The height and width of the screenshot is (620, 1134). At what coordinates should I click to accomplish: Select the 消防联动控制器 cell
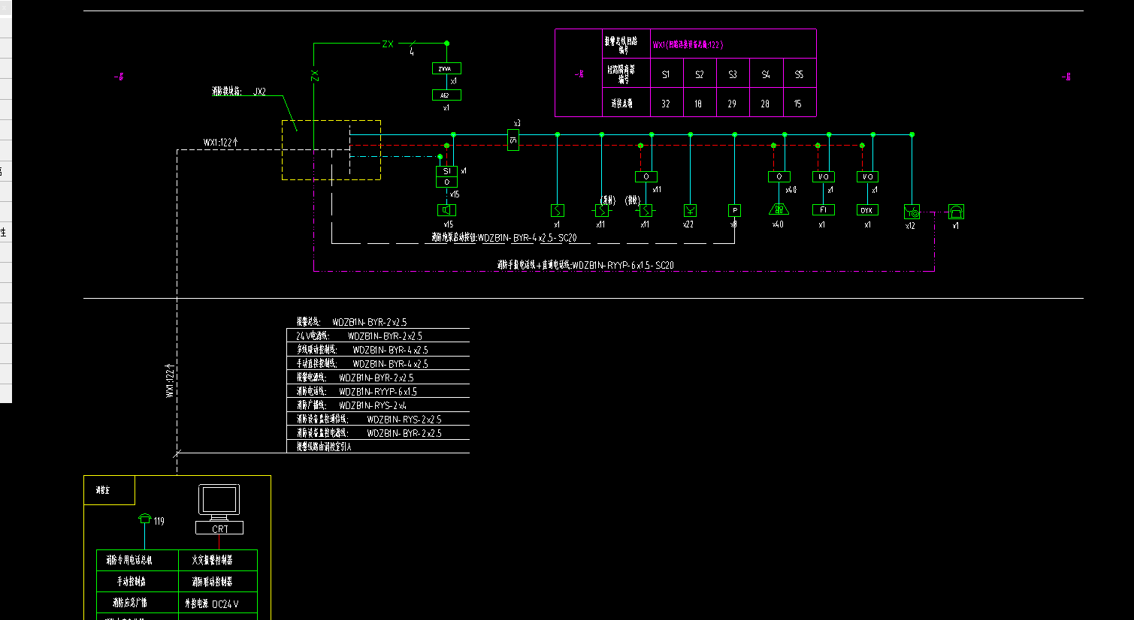pos(218,582)
